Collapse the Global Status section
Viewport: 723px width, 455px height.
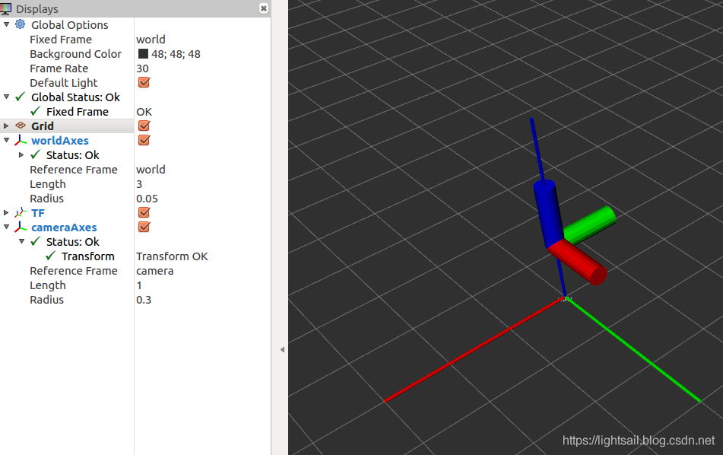(x=6, y=97)
